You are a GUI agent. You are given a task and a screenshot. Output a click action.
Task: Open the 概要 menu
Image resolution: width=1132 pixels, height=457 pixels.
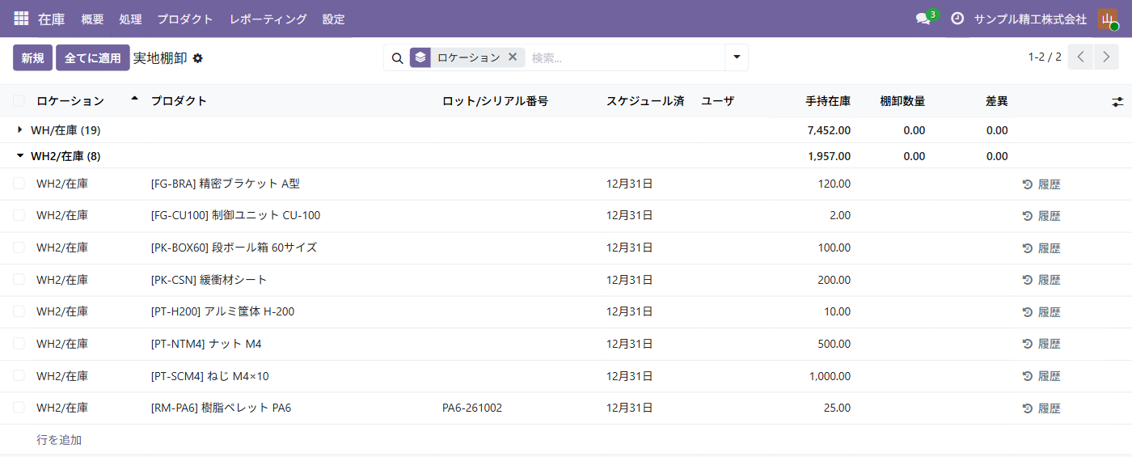pos(92,19)
